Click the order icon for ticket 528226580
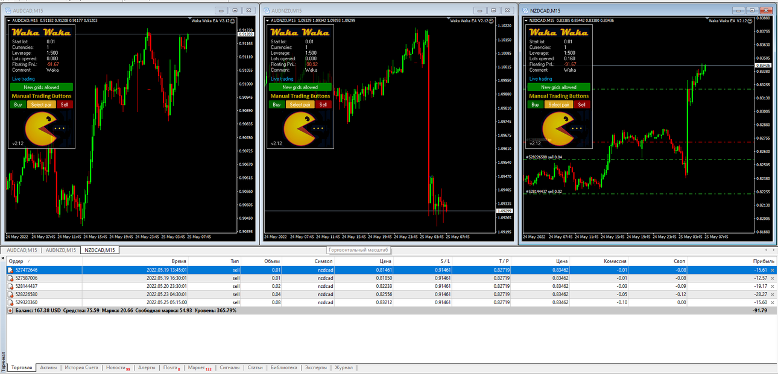778x374 pixels. click(x=10, y=294)
